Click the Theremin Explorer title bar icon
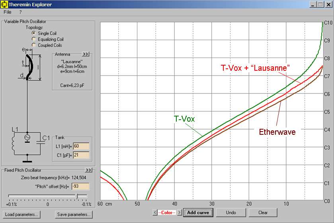 4,4
